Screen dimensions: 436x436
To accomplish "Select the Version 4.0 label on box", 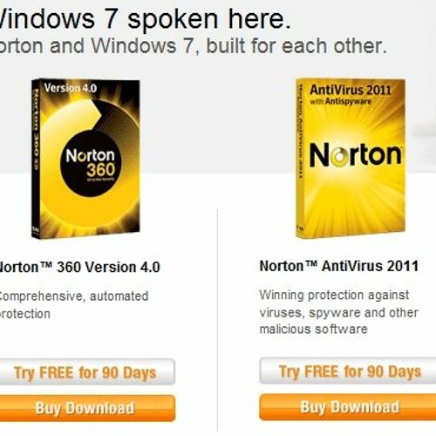I will (71, 88).
